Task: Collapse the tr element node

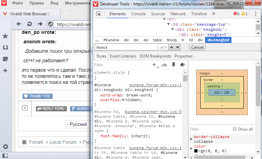Action: tap(164, 19)
